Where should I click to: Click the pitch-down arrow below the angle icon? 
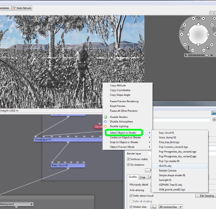tap(182, 34)
